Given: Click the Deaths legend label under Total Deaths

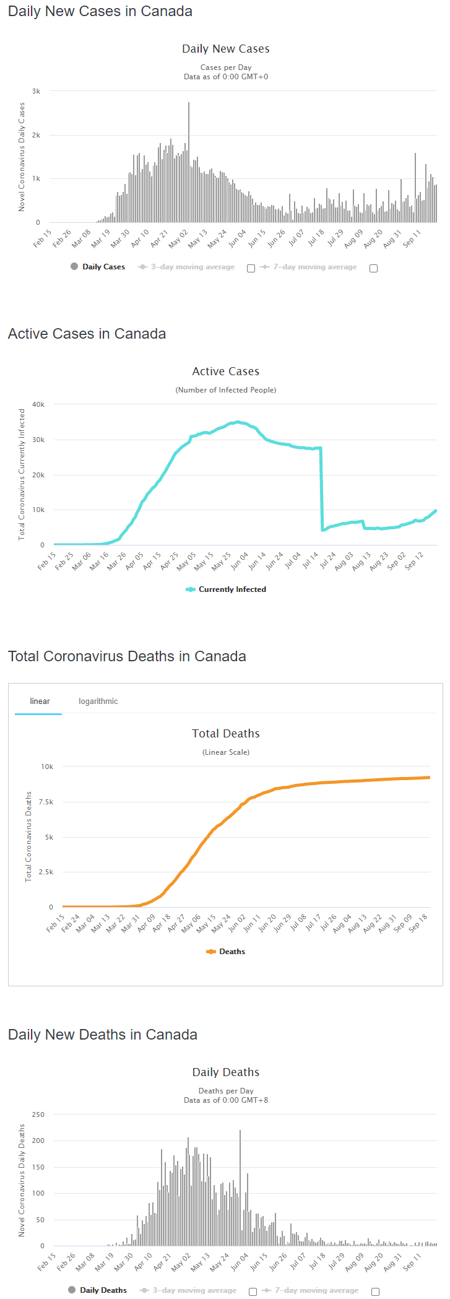Looking at the screenshot, I should tap(232, 952).
